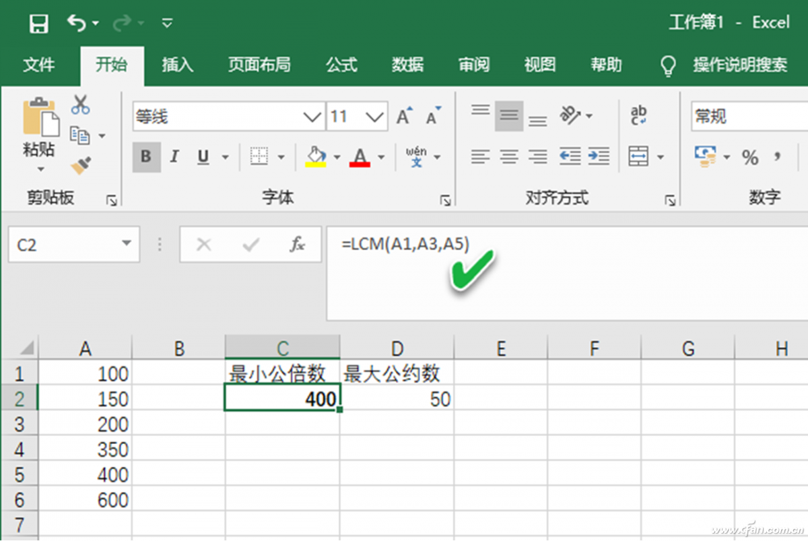The width and height of the screenshot is (808, 541).
Task: Click the Undo arrow icon
Action: 77,24
